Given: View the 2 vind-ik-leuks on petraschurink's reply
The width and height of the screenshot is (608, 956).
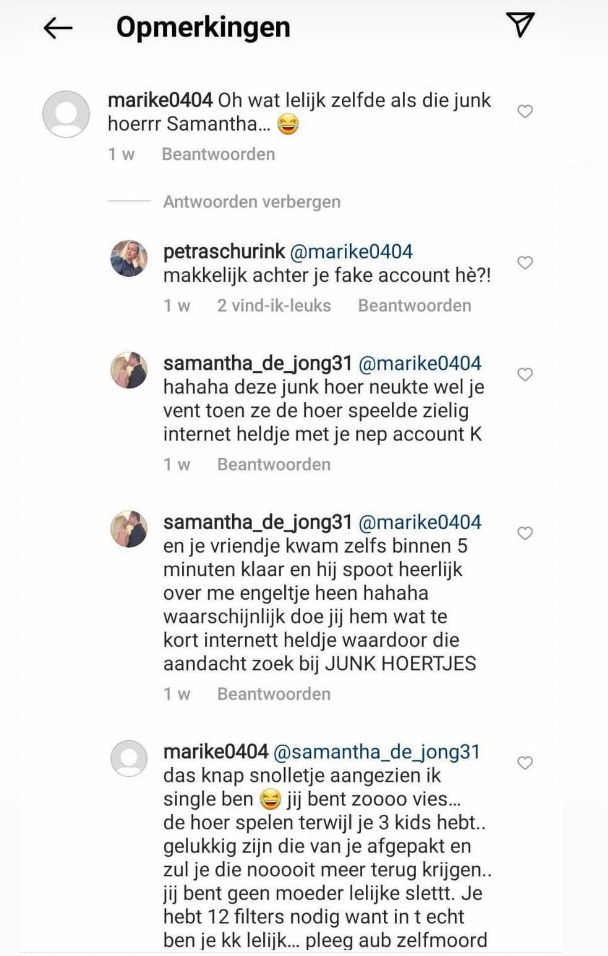Looking at the screenshot, I should coord(274,305).
